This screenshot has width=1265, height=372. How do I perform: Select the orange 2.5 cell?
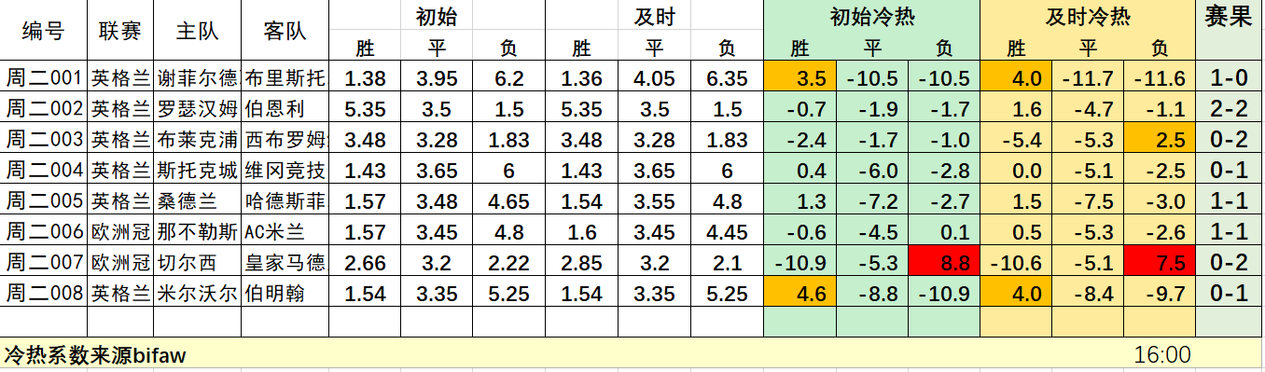pos(1161,140)
